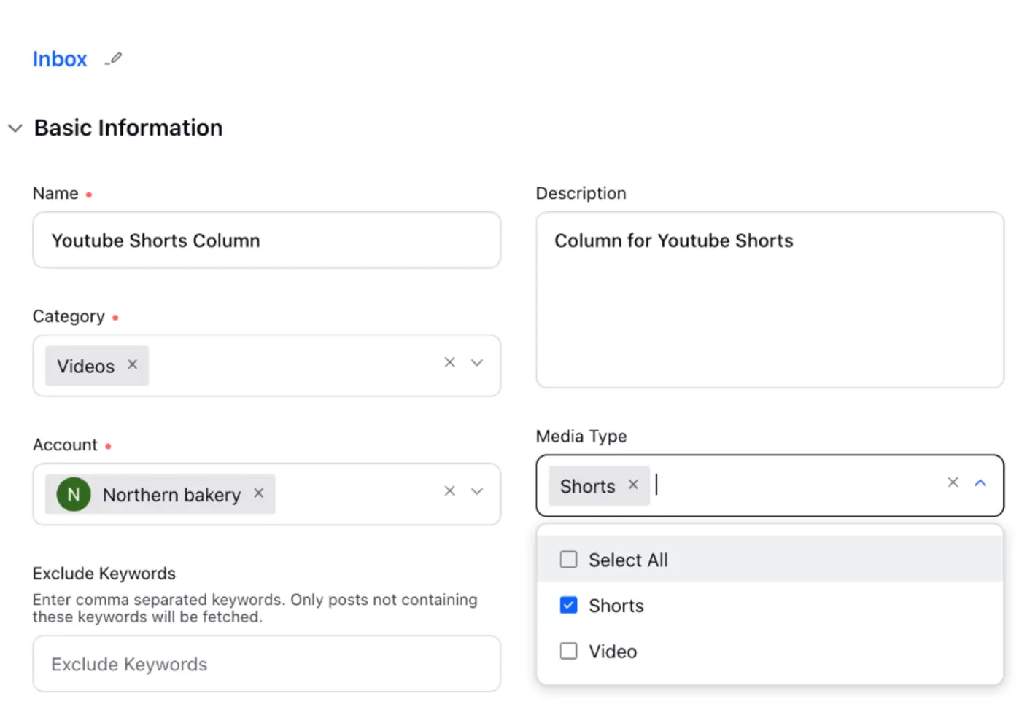This screenshot has width=1019, height=704.
Task: Clear all selections in Category field
Action: pyautogui.click(x=450, y=362)
